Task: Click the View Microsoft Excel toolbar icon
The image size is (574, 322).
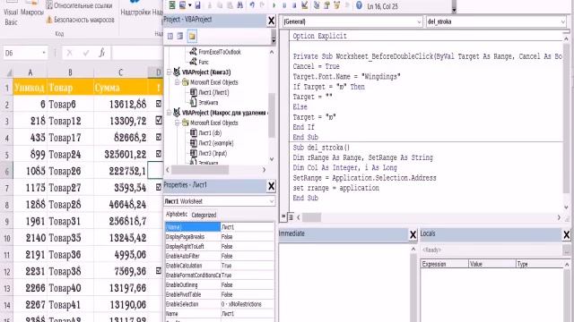Action: pos(172,5)
